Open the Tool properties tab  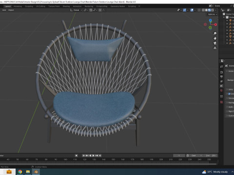pos(221,67)
